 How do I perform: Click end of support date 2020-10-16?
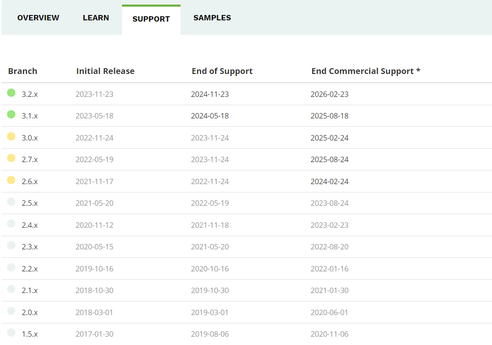click(210, 269)
